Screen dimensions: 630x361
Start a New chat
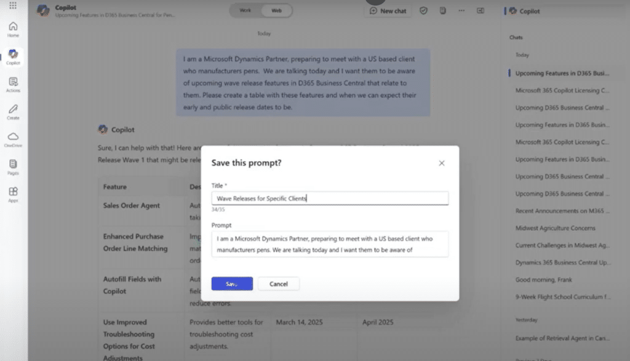[388, 10]
